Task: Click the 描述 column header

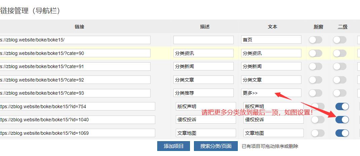Action: point(205,27)
